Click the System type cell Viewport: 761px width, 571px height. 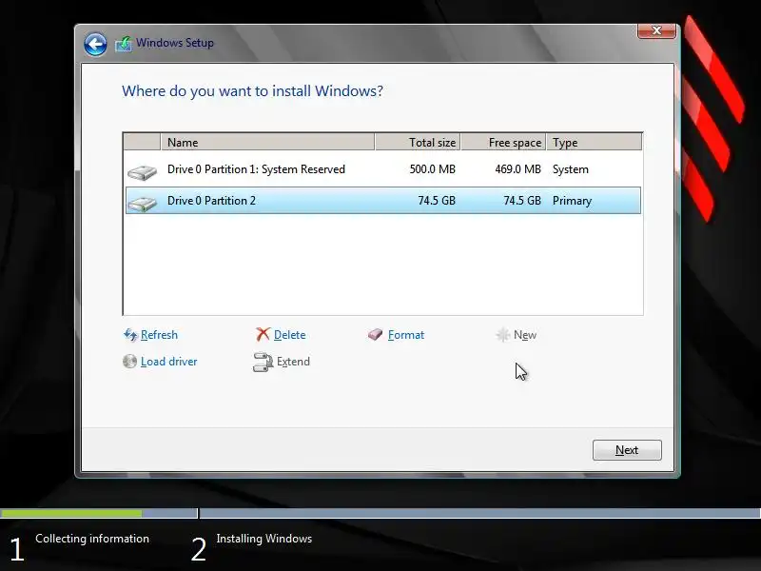pyautogui.click(x=570, y=169)
